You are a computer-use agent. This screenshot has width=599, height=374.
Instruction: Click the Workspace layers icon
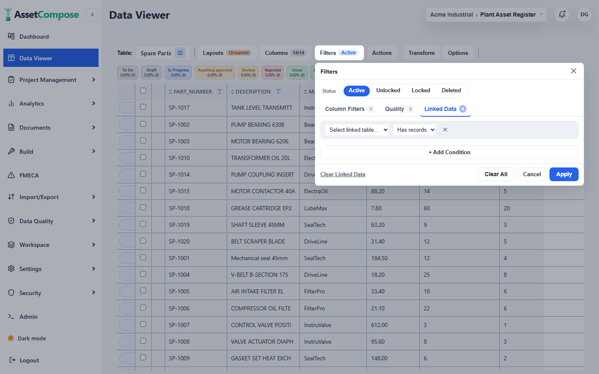pos(11,245)
